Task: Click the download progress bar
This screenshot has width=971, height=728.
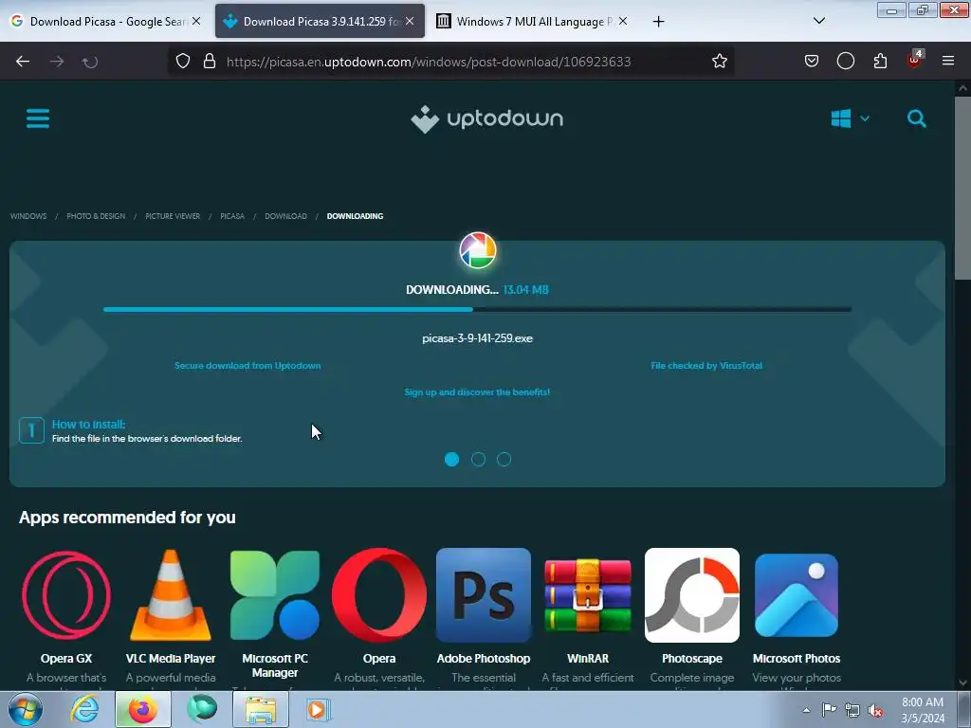Action: [477, 309]
